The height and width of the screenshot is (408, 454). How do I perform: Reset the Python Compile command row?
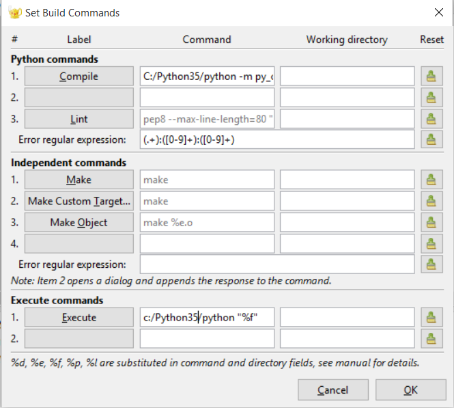point(431,77)
